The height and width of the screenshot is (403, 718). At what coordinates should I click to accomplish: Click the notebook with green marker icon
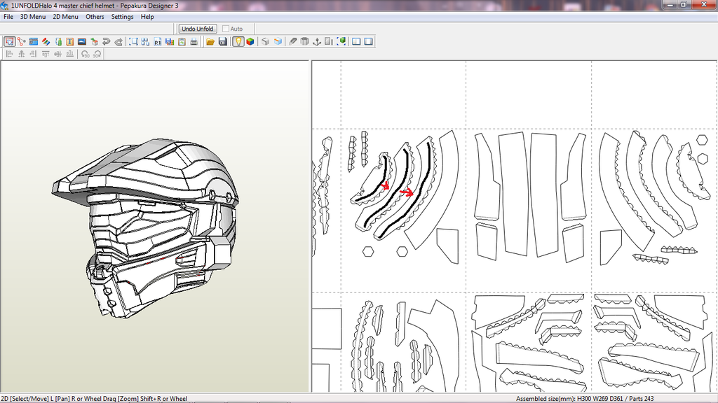[57, 41]
